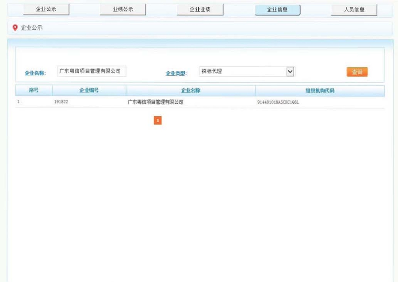The height and width of the screenshot is (282, 398).
Task: Go to page 1 in pagination
Action: tap(157, 120)
